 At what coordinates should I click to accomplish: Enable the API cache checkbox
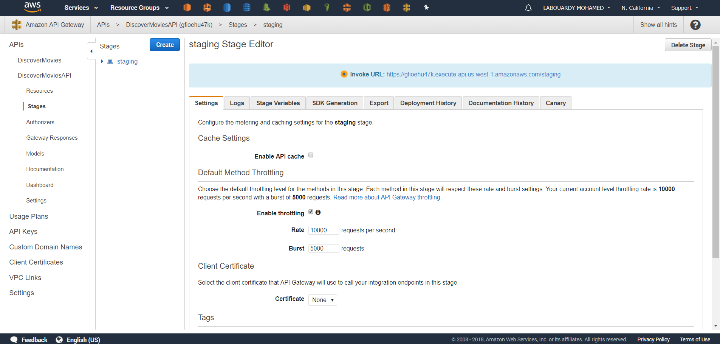(311, 155)
